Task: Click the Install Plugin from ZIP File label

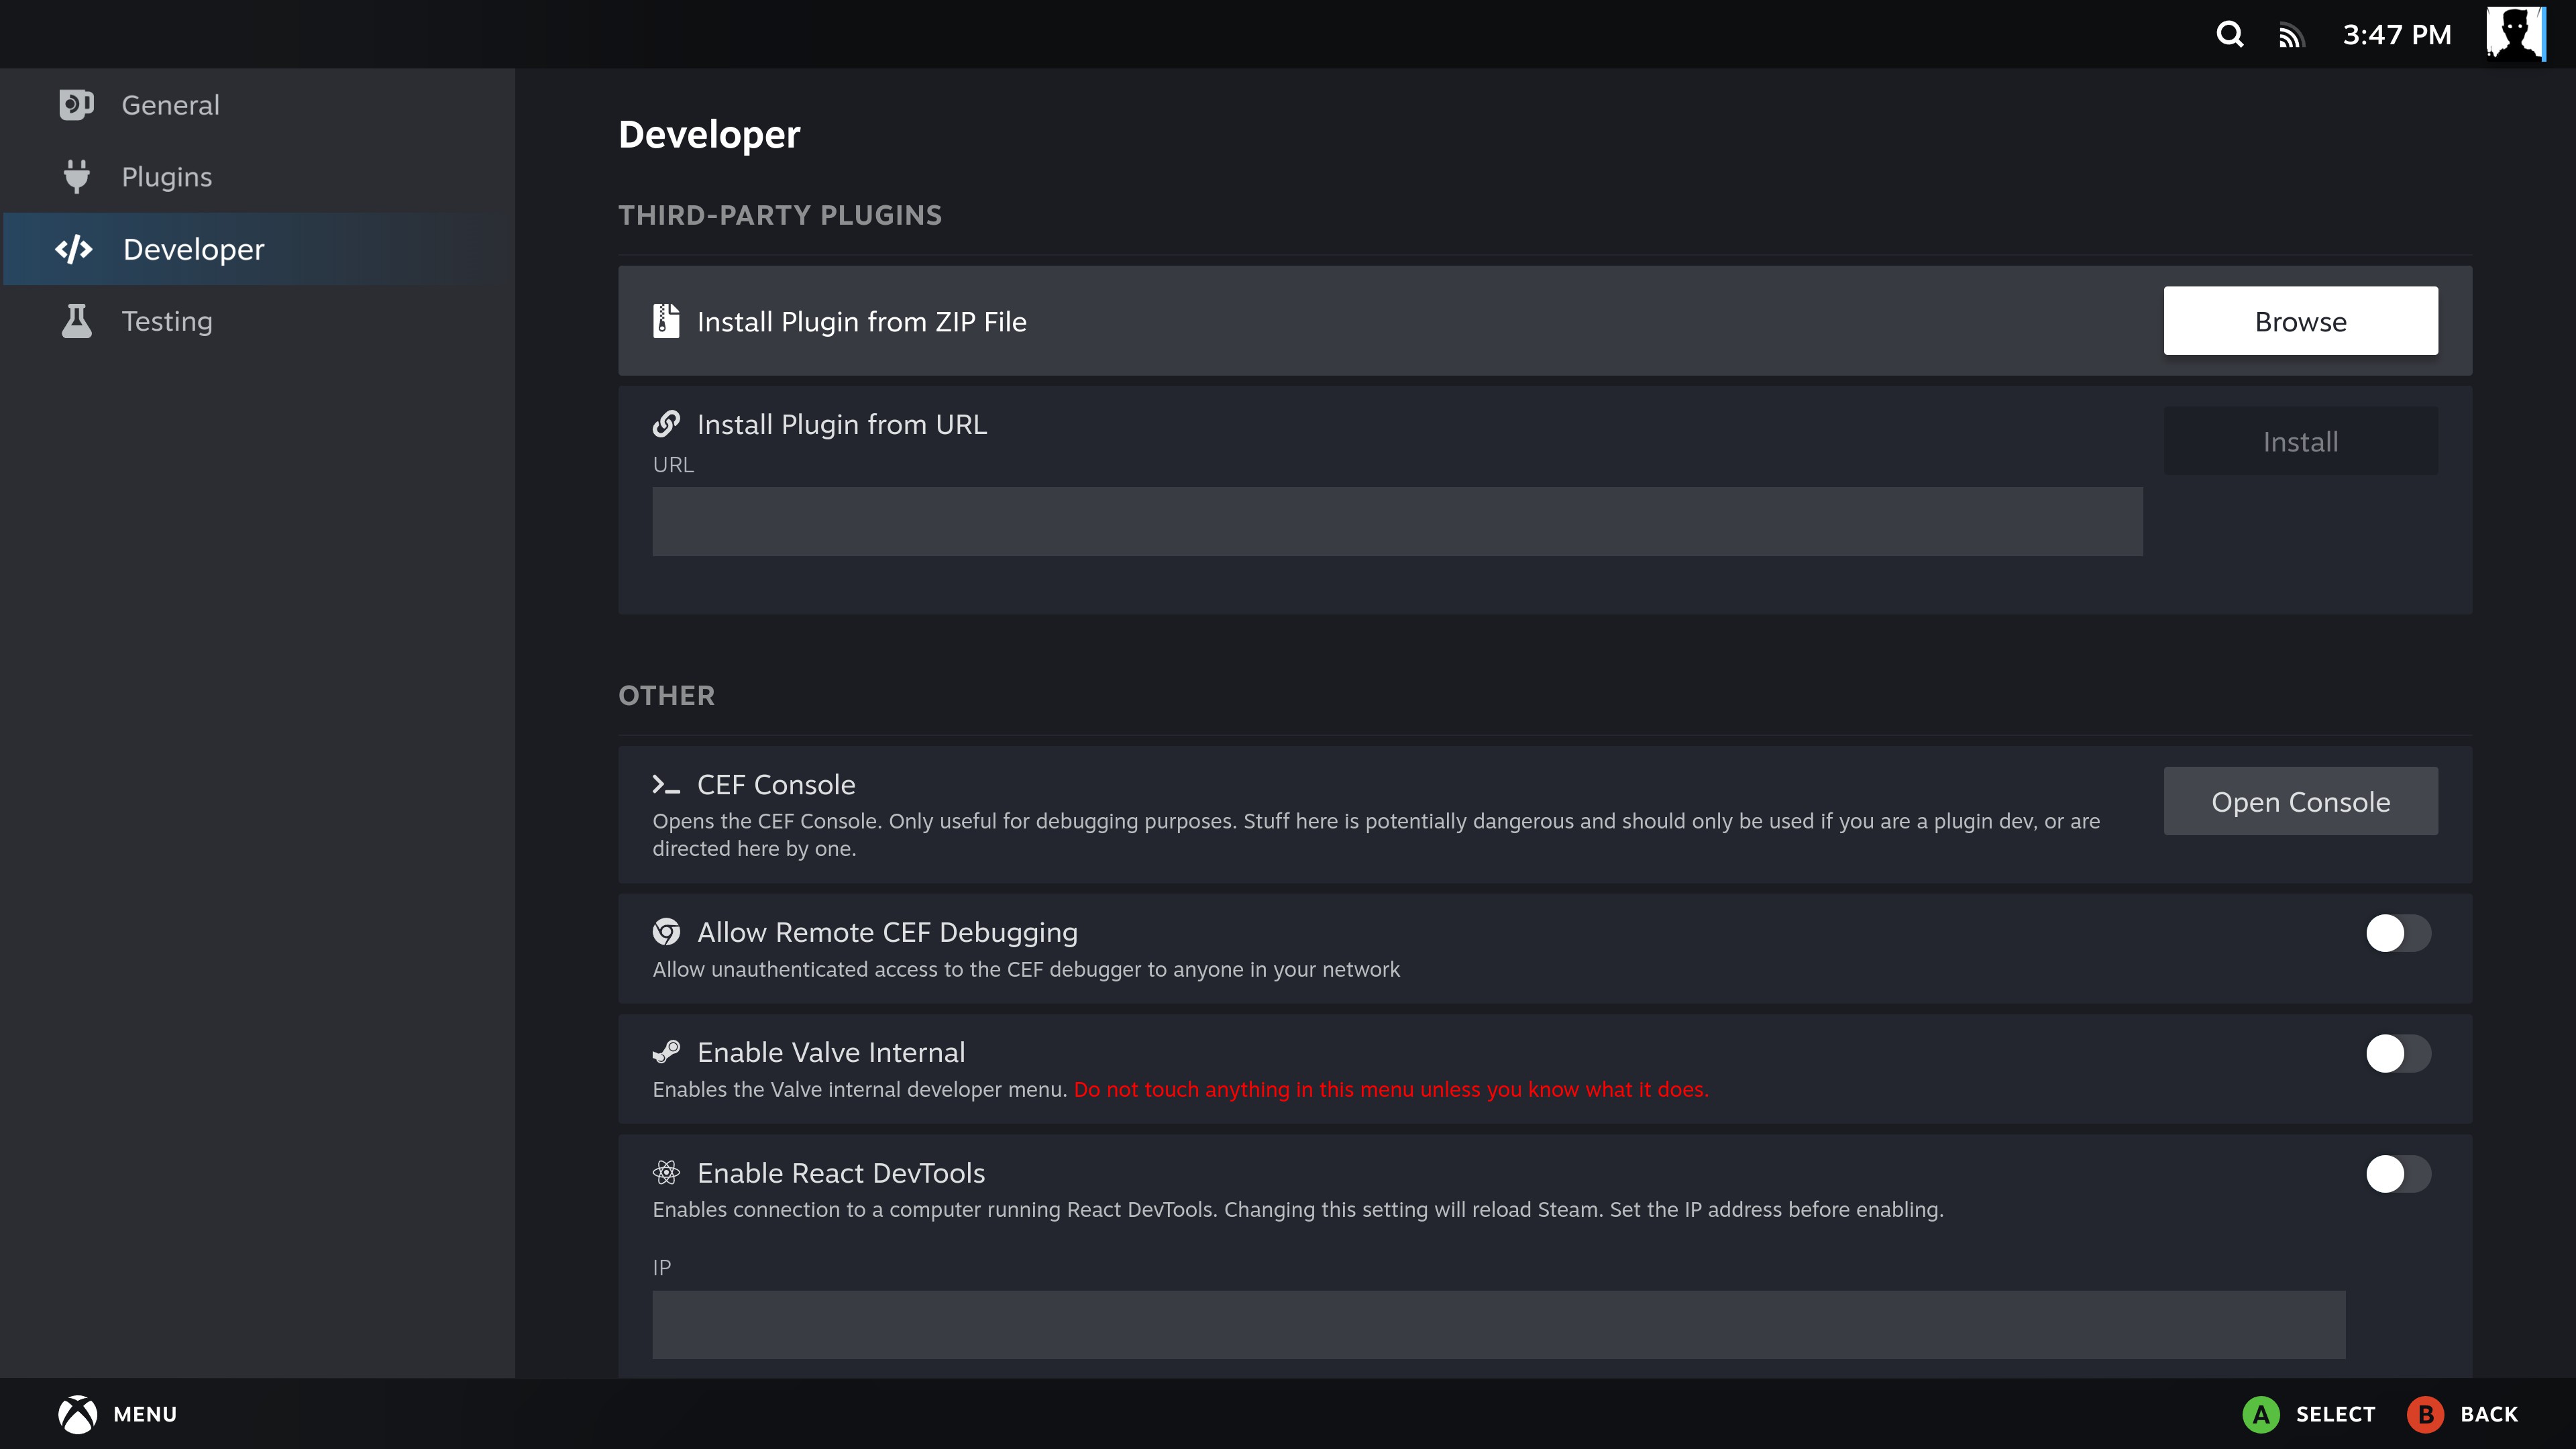Action: click(x=861, y=322)
